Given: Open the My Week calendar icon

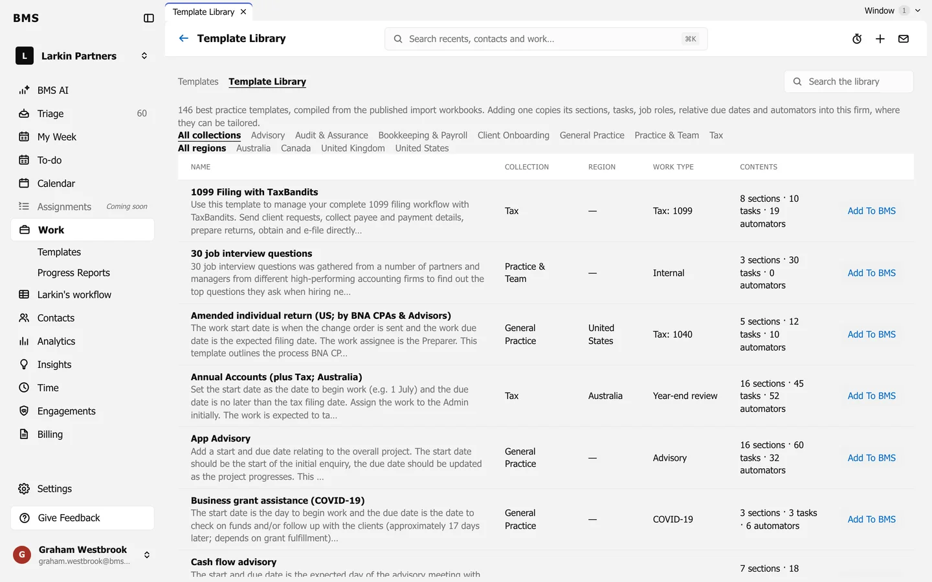Looking at the screenshot, I should coord(24,137).
